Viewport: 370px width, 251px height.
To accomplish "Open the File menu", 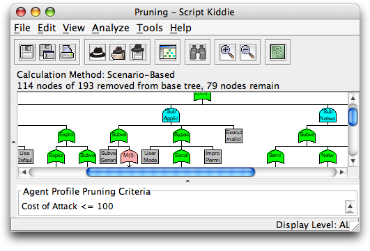I will (22, 28).
